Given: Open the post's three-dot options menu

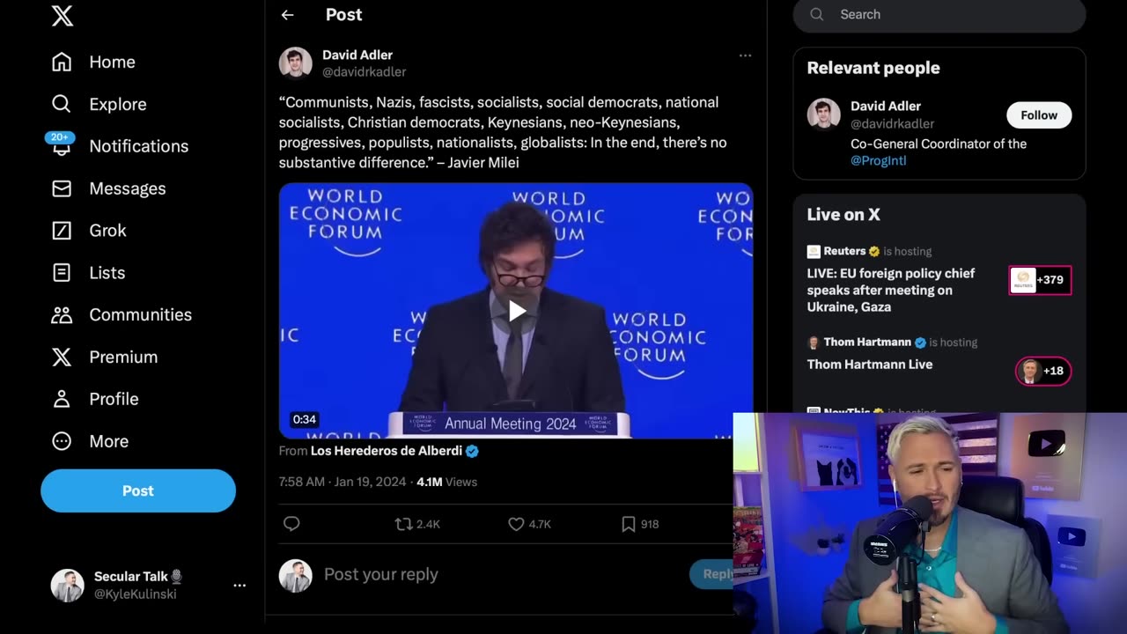Looking at the screenshot, I should click(x=745, y=55).
